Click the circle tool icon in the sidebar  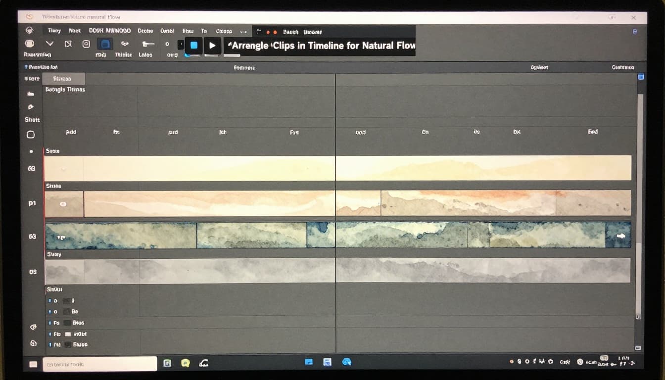tap(31, 135)
